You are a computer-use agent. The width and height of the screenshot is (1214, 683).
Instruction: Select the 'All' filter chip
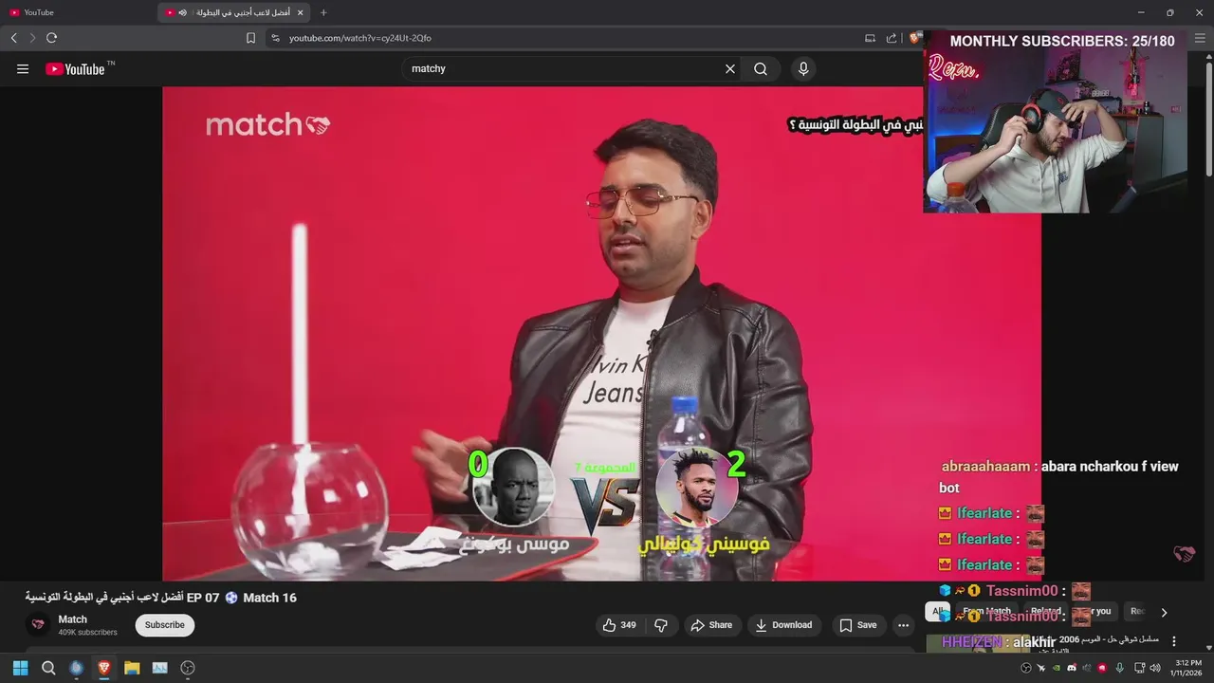pos(938,612)
